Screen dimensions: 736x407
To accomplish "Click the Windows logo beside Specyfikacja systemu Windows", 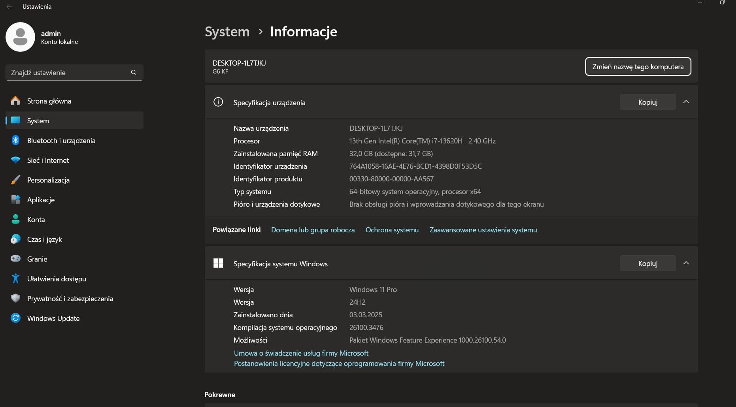I will 218,263.
